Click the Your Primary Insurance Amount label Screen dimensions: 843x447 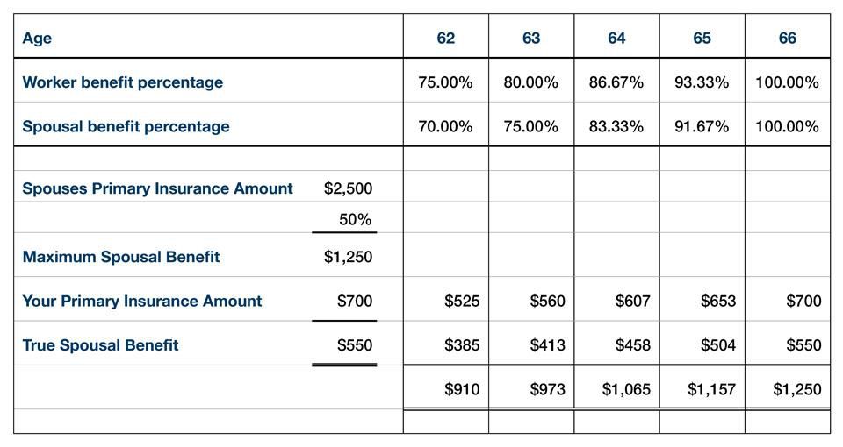[141, 302]
